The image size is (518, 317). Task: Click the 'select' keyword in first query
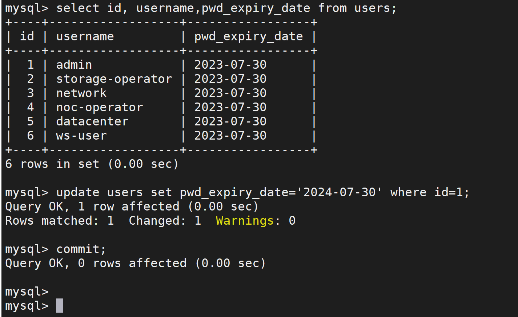coord(77,8)
